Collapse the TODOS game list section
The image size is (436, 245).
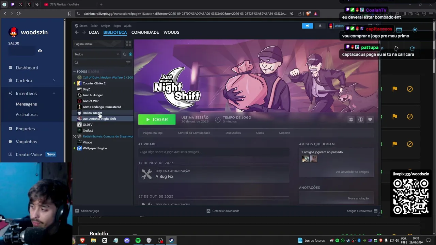coord(75,71)
